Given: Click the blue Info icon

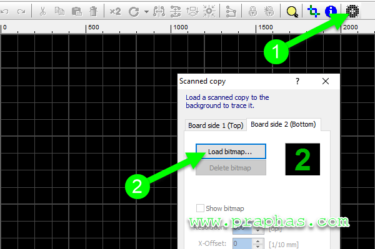Looking at the screenshot, I should [x=331, y=11].
